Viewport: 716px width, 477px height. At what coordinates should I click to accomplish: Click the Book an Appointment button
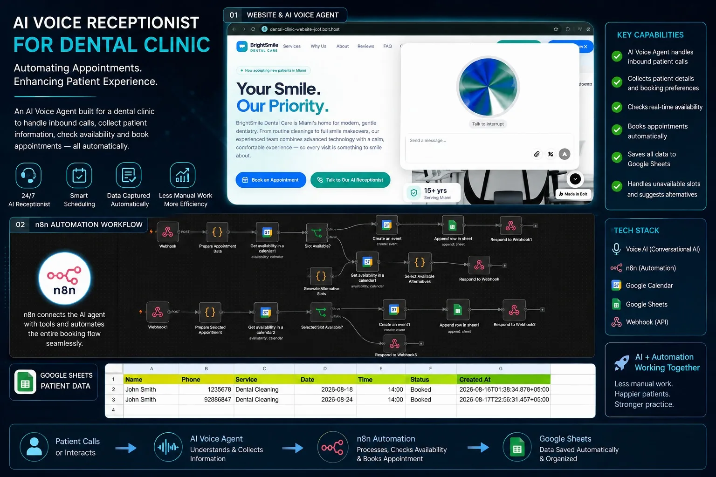tap(271, 180)
